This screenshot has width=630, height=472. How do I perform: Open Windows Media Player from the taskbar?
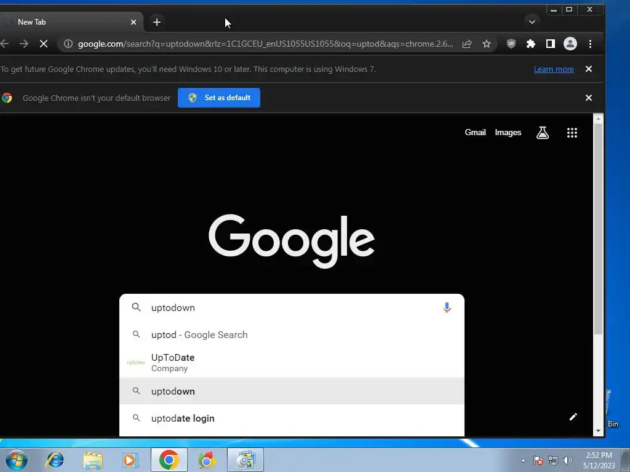click(130, 460)
